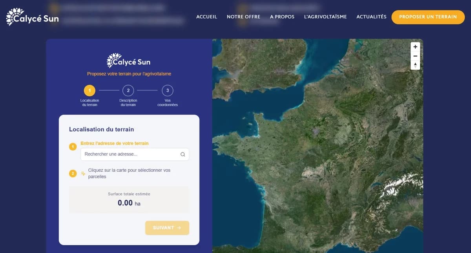Viewport: 471px width, 253px height.
Task: Open the ACTUALITÉS menu item
Action: pyautogui.click(x=371, y=17)
